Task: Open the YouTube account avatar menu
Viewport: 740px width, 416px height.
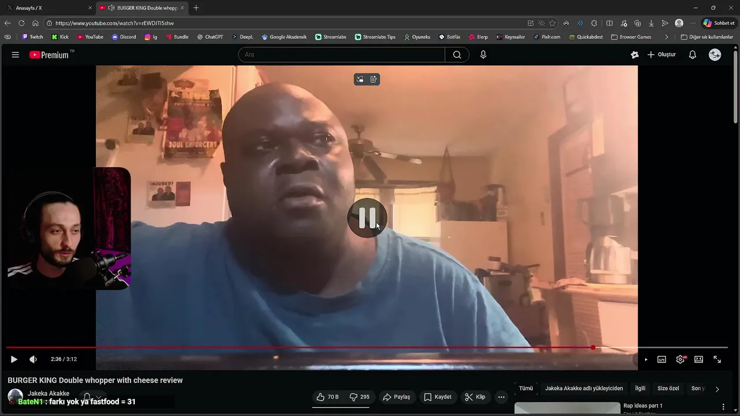Action: click(x=715, y=55)
